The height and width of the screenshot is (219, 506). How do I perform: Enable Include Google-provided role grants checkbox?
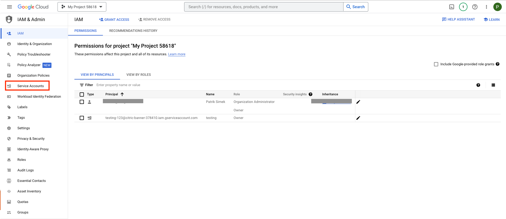[x=436, y=64]
